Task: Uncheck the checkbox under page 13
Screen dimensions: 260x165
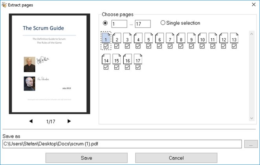Action: click(x=234, y=46)
